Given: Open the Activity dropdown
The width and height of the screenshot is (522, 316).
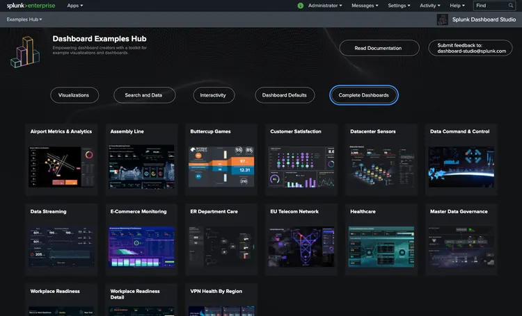Looking at the screenshot, I should pos(430,6).
